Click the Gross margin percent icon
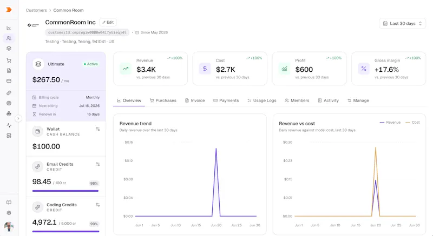Image resolution: width=433 pixels, height=236 pixels. tap(364, 69)
